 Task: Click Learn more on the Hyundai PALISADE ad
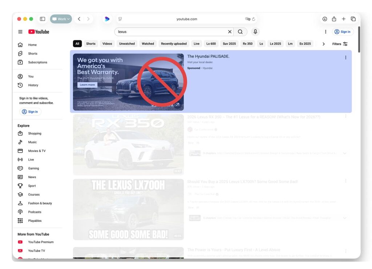coord(87,85)
